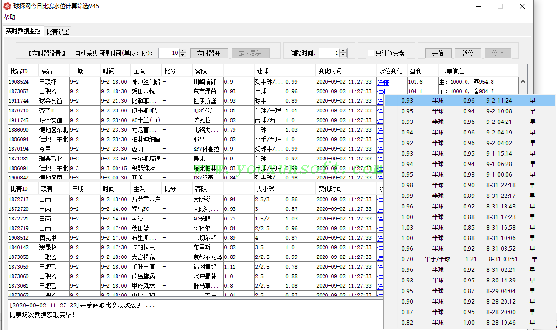Viewport: 557px width, 330px height.
Task: Select the 9-2 10:08 row in odds popup
Action: click(469, 111)
